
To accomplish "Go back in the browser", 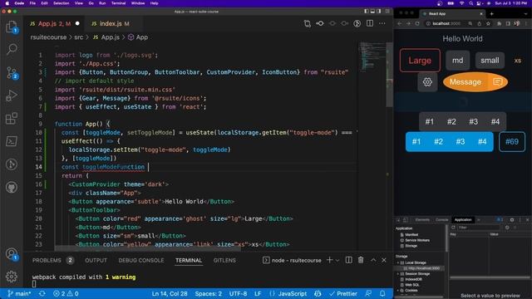I will pos(400,23).
